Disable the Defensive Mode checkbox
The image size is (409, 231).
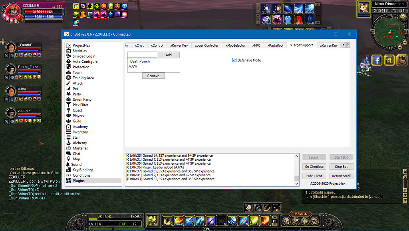tap(234, 60)
